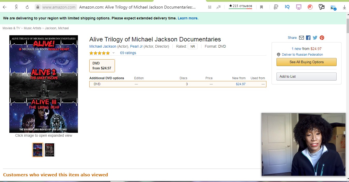Select the second product thumbnail image

point(50,150)
